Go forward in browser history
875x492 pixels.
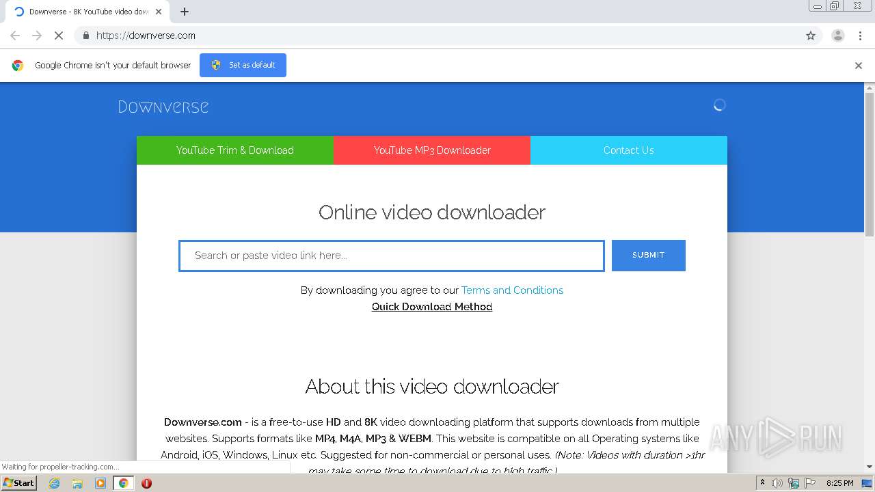[x=37, y=36]
